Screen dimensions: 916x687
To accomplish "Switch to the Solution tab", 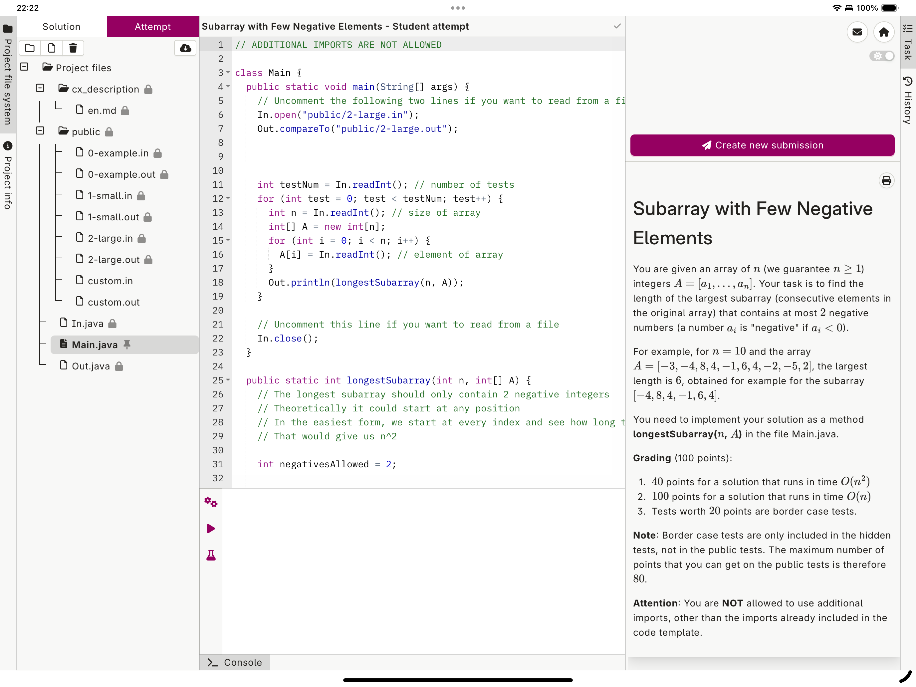I will pyautogui.click(x=62, y=27).
